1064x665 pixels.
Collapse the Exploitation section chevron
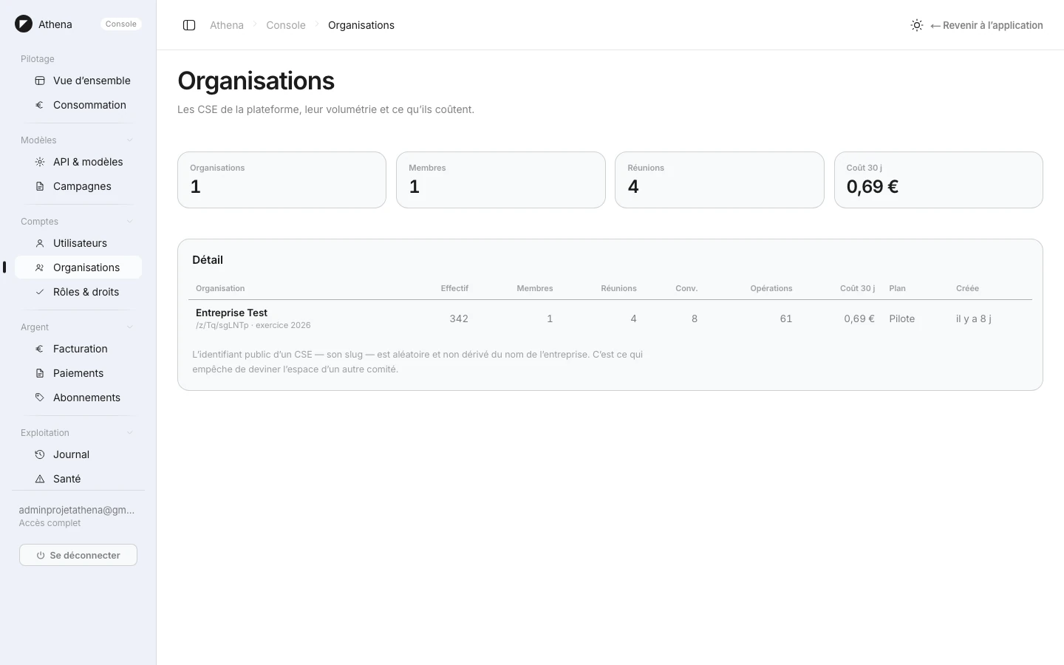(x=130, y=433)
